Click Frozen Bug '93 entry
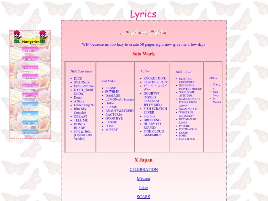The height and width of the screenshot is (201, 268). tap(84, 105)
